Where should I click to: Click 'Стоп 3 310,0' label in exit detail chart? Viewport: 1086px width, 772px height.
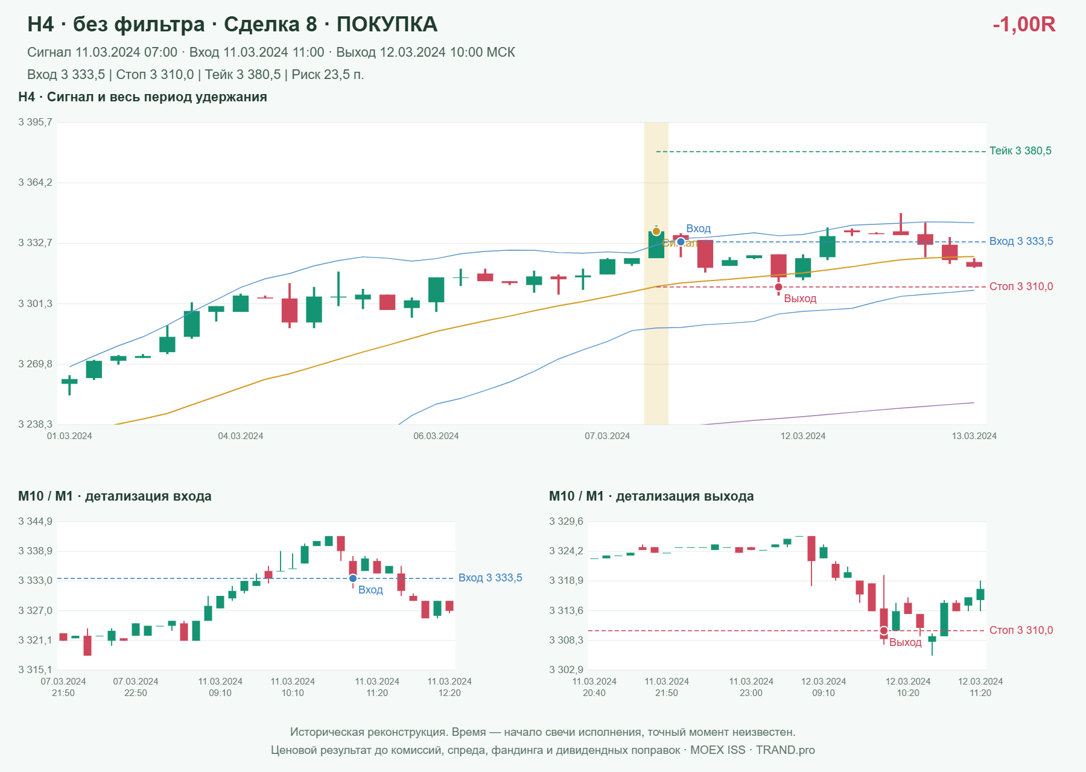point(1021,630)
